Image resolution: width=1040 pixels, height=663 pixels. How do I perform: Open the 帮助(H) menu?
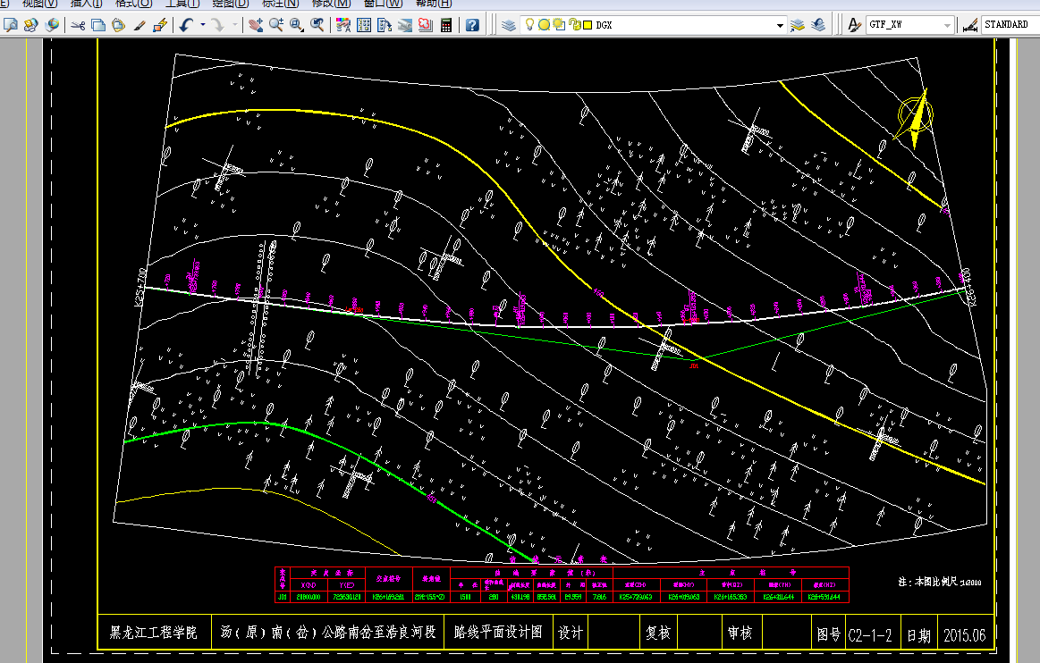pyautogui.click(x=434, y=4)
